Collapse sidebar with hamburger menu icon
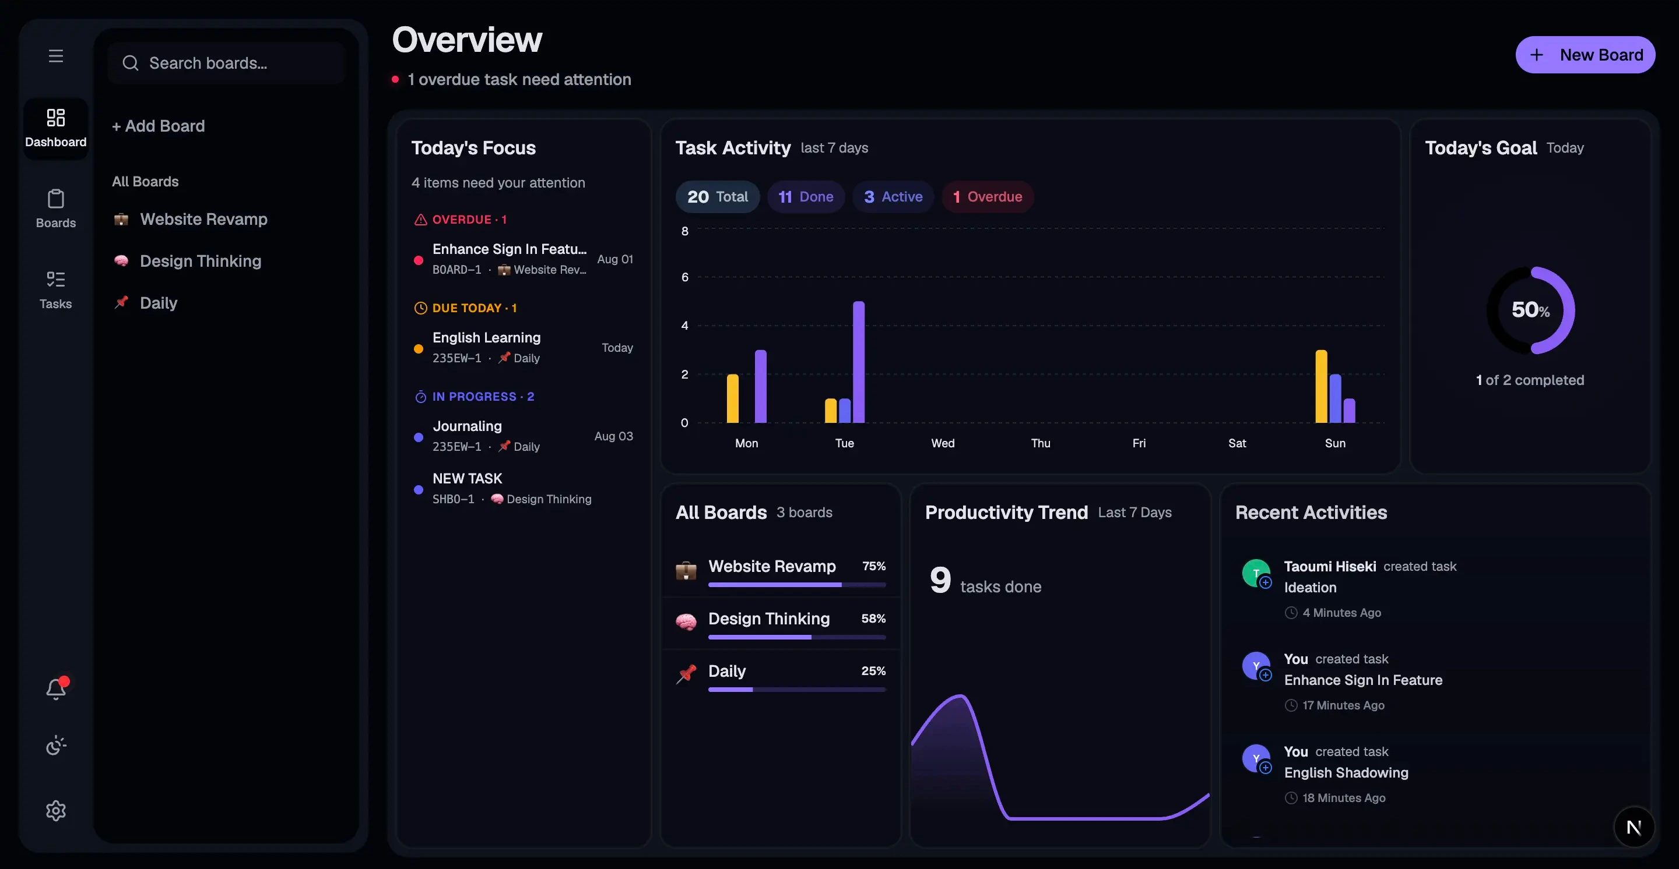Image resolution: width=1679 pixels, height=869 pixels. (56, 56)
